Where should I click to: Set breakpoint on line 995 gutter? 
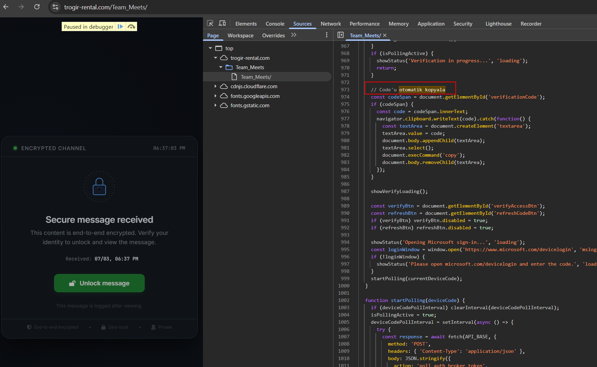pyautogui.click(x=345, y=249)
